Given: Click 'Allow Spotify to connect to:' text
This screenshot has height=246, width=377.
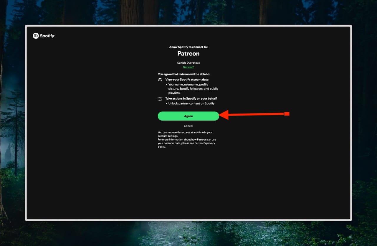Looking at the screenshot, I should pyautogui.click(x=188, y=47).
